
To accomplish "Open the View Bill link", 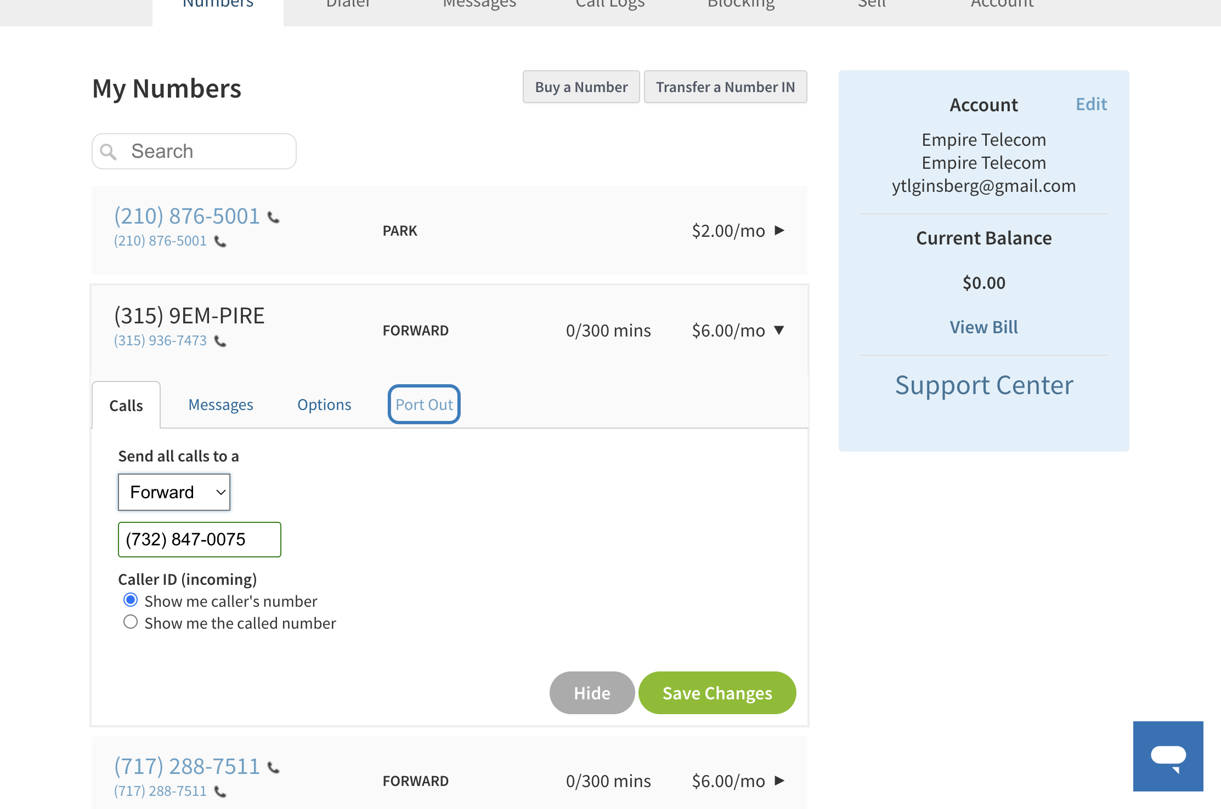I will click(983, 327).
